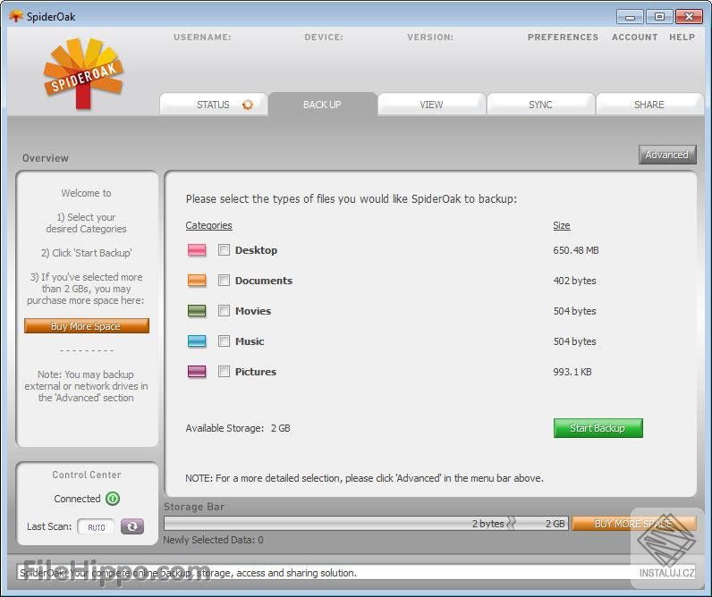Click the Newly Selected Data label
Image resolution: width=712 pixels, height=597 pixels.
214,540
